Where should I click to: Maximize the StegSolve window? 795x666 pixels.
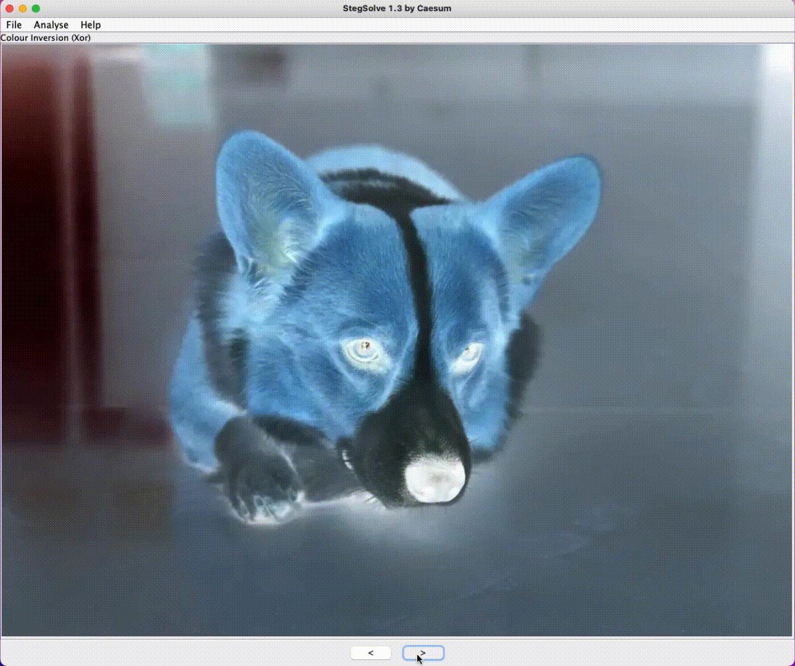point(36,9)
